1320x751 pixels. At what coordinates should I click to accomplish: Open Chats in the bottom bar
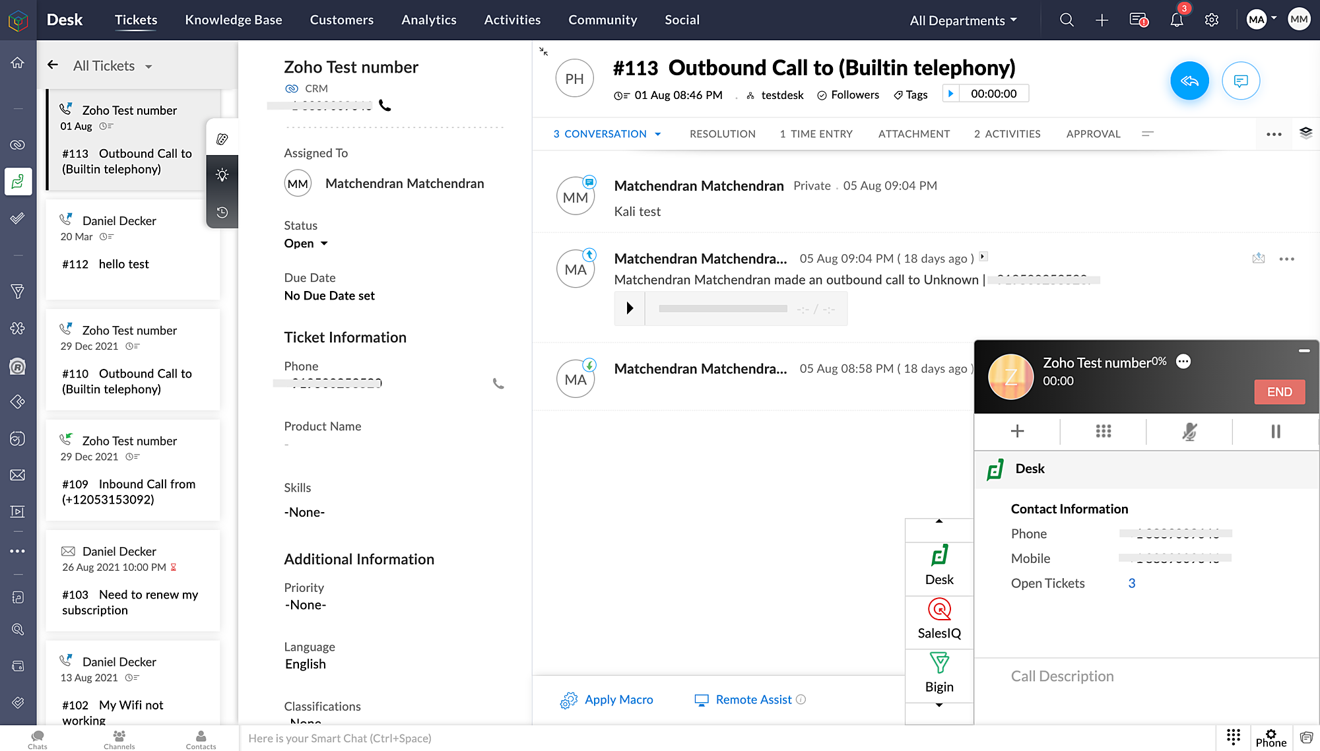pyautogui.click(x=38, y=739)
